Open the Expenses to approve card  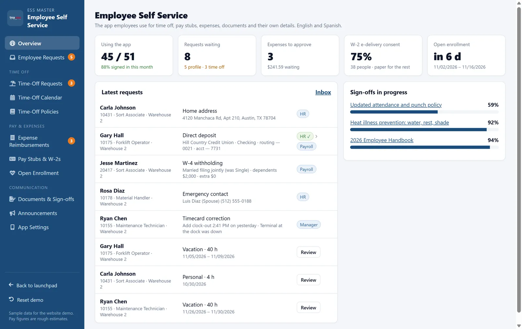point(300,55)
